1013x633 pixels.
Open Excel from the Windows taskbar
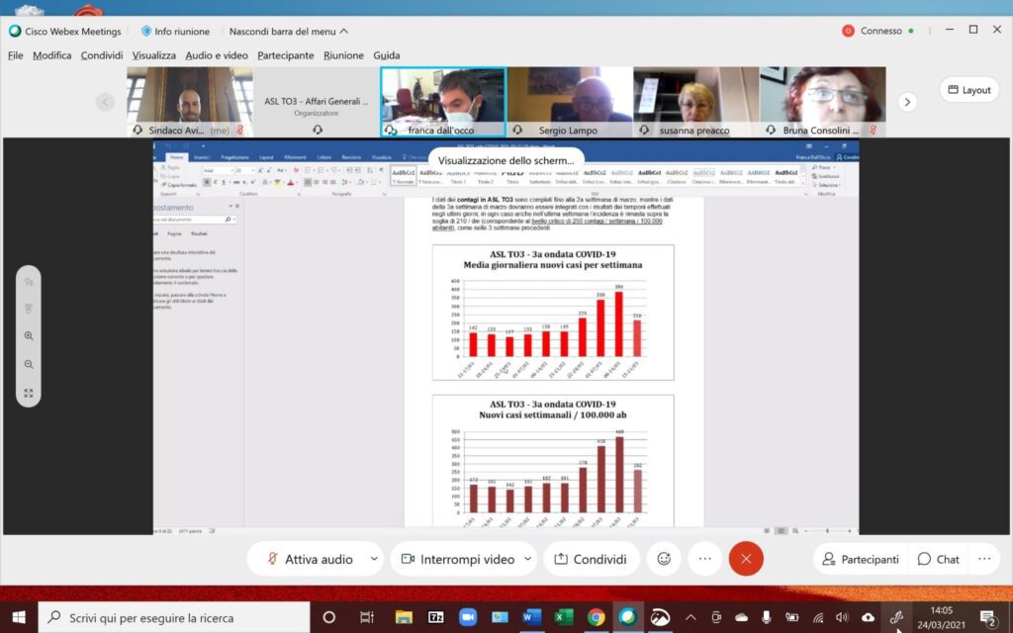pos(564,616)
